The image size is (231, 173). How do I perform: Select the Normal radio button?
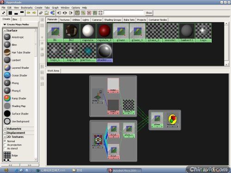pos(5,141)
